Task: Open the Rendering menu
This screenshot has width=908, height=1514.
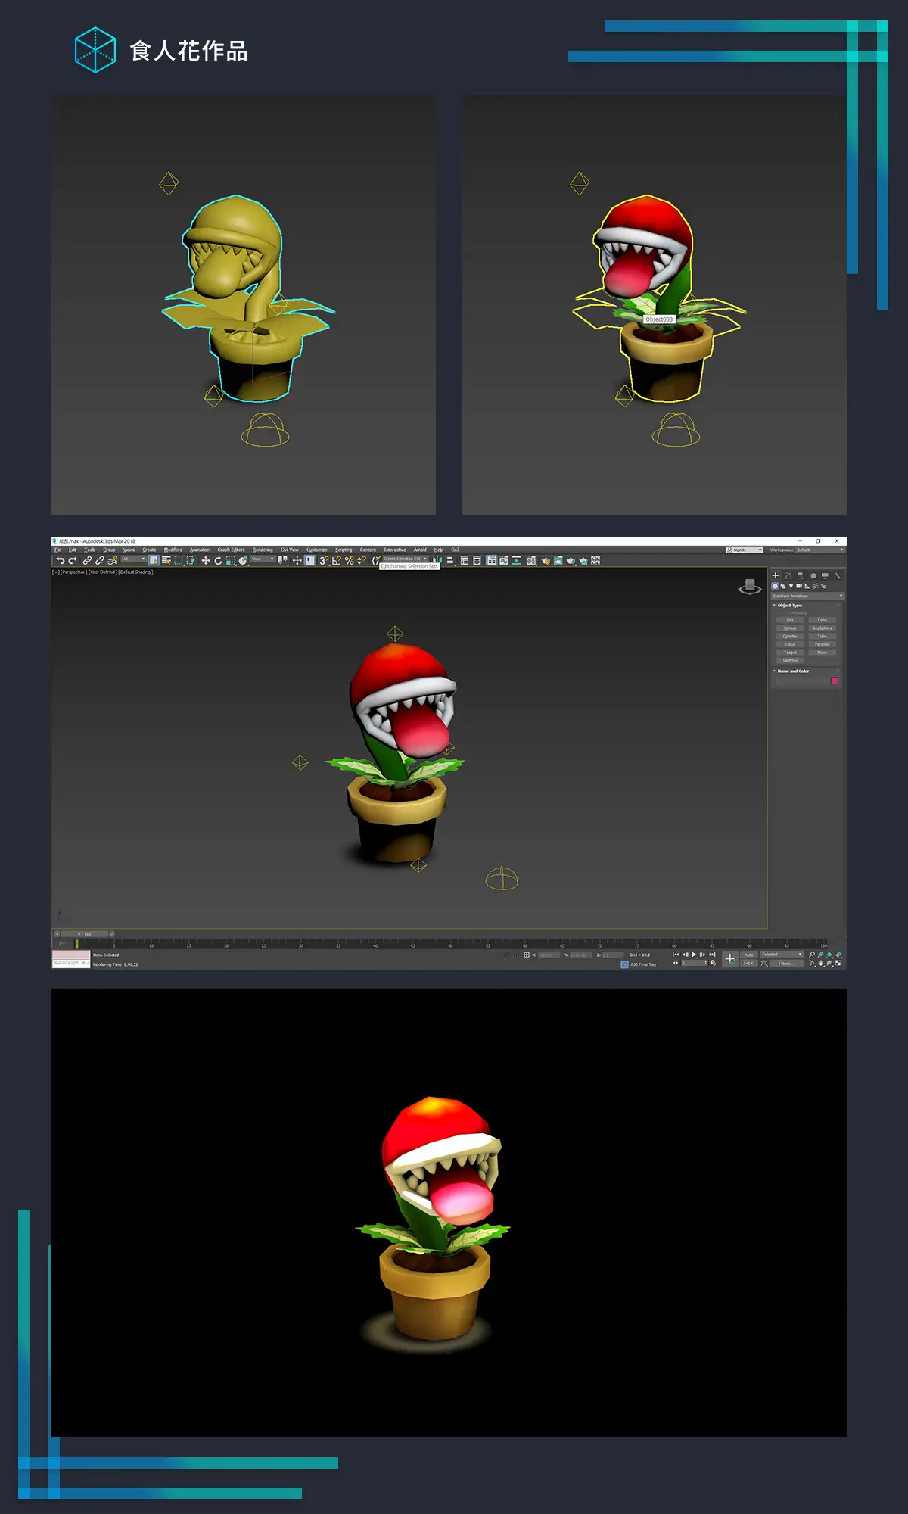Action: point(263,550)
